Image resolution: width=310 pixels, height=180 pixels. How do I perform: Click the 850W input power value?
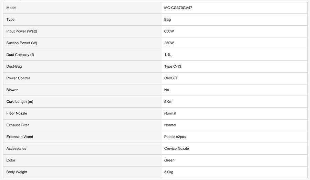click(169, 31)
